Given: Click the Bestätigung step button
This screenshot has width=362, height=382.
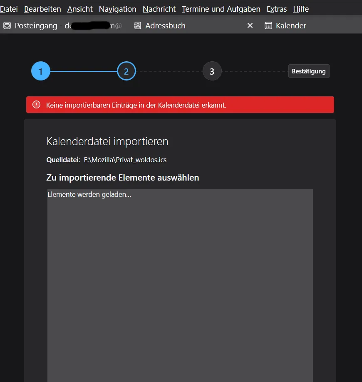Looking at the screenshot, I should [x=309, y=71].
